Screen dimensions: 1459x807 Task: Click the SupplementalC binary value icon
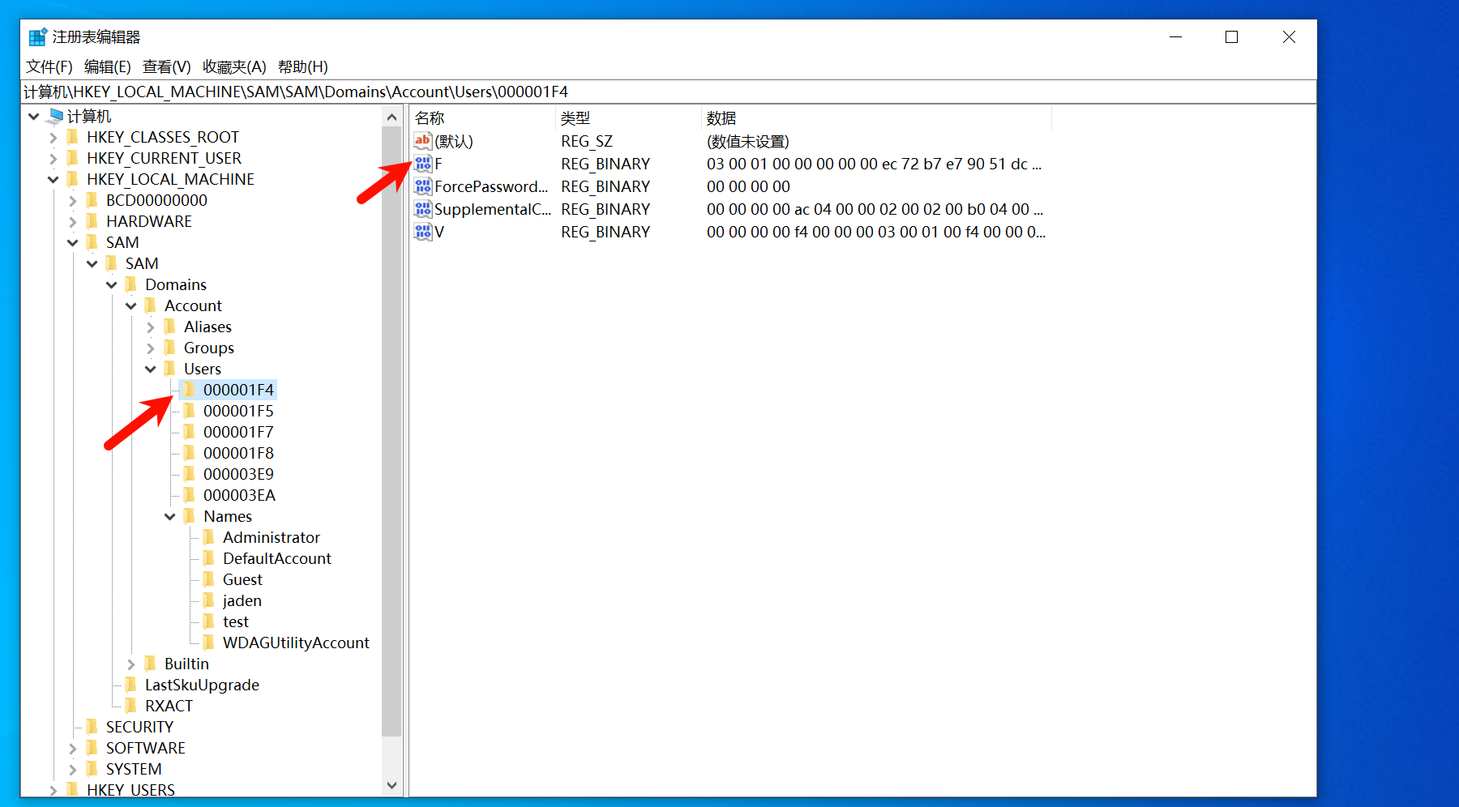422,210
